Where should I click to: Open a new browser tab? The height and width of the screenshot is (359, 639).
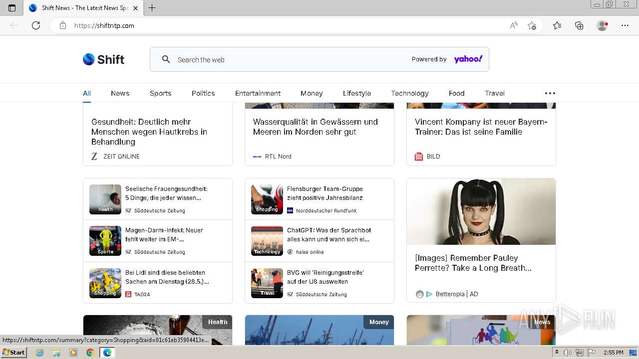tap(152, 8)
